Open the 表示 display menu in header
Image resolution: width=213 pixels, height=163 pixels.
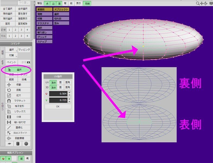tap(78, 4)
